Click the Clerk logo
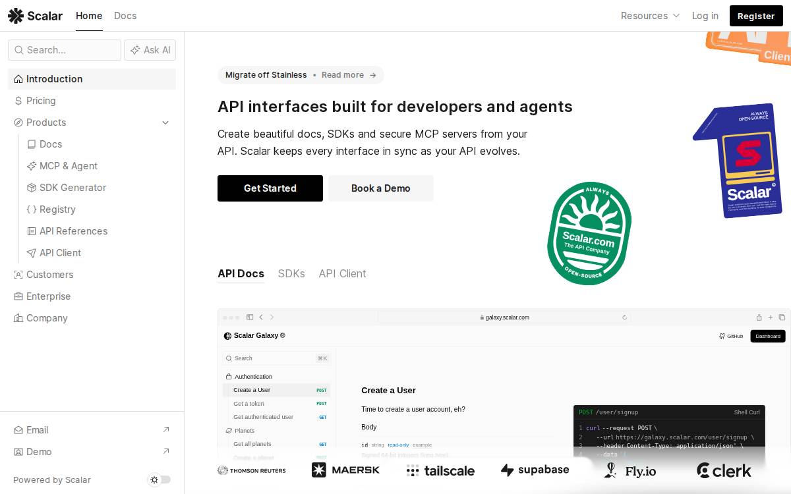Image resolution: width=791 pixels, height=494 pixels. 724,470
